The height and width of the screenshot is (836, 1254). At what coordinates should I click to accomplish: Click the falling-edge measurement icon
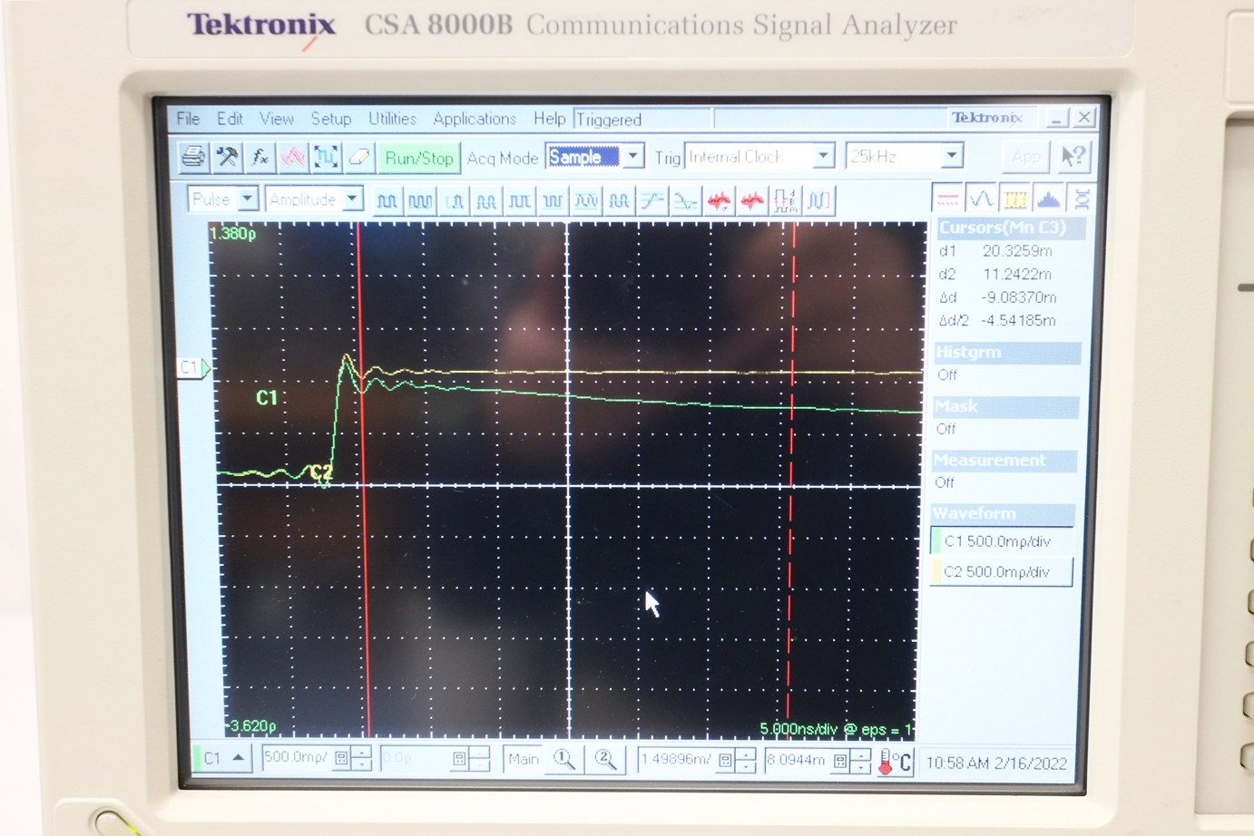685,200
